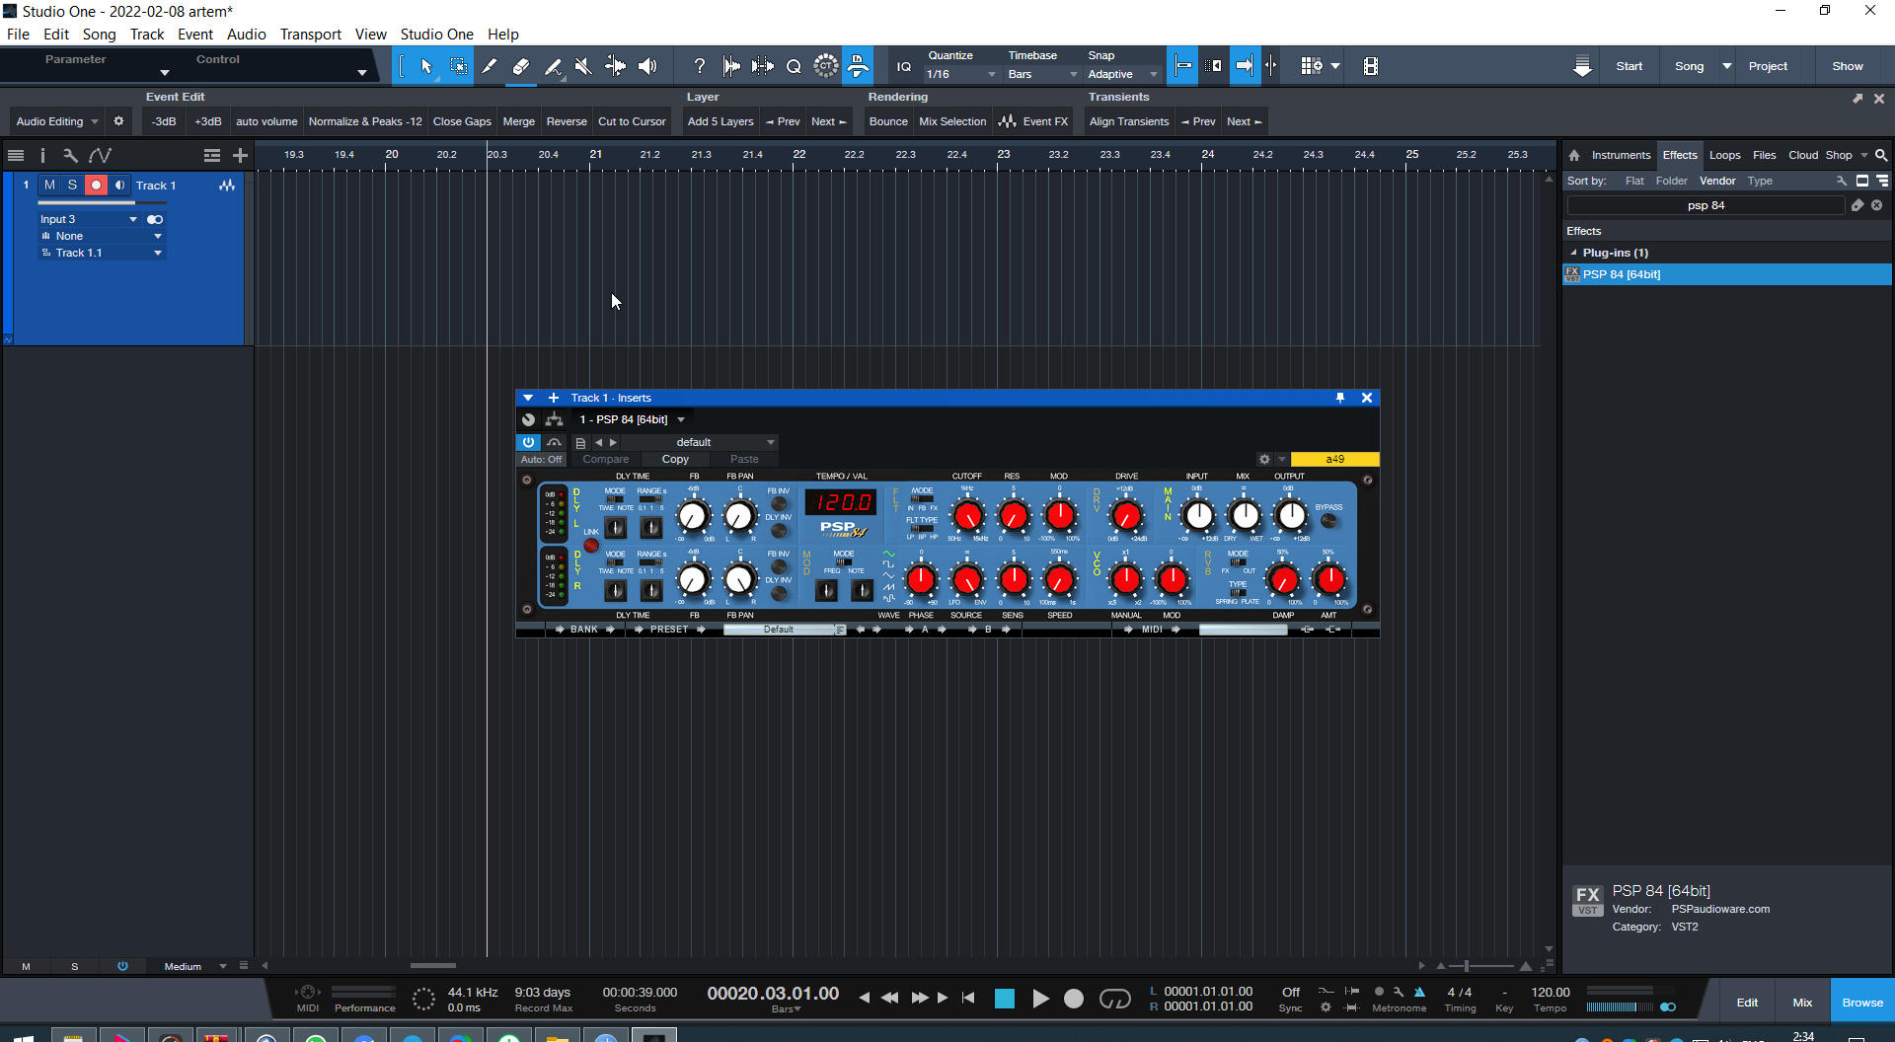Screen dimensions: 1895x1042
Task: Open the Quantize 1/16 dropdown
Action: point(962,74)
